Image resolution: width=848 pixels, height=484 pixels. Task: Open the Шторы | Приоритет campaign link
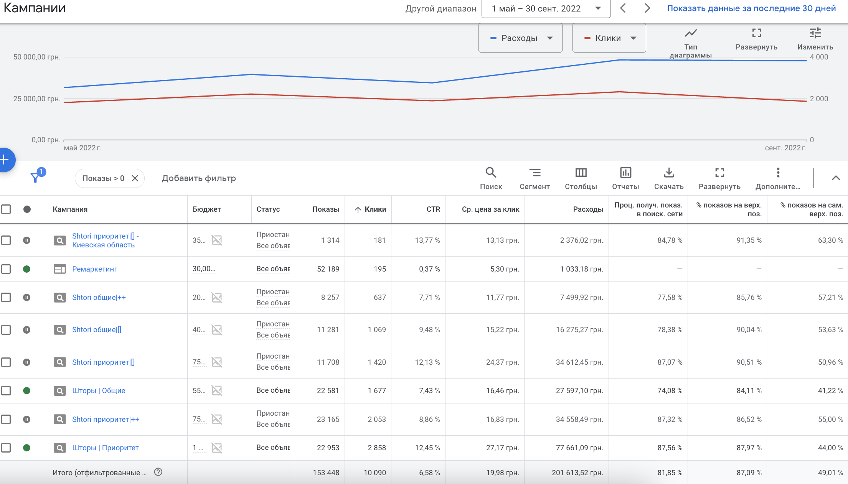(x=105, y=448)
